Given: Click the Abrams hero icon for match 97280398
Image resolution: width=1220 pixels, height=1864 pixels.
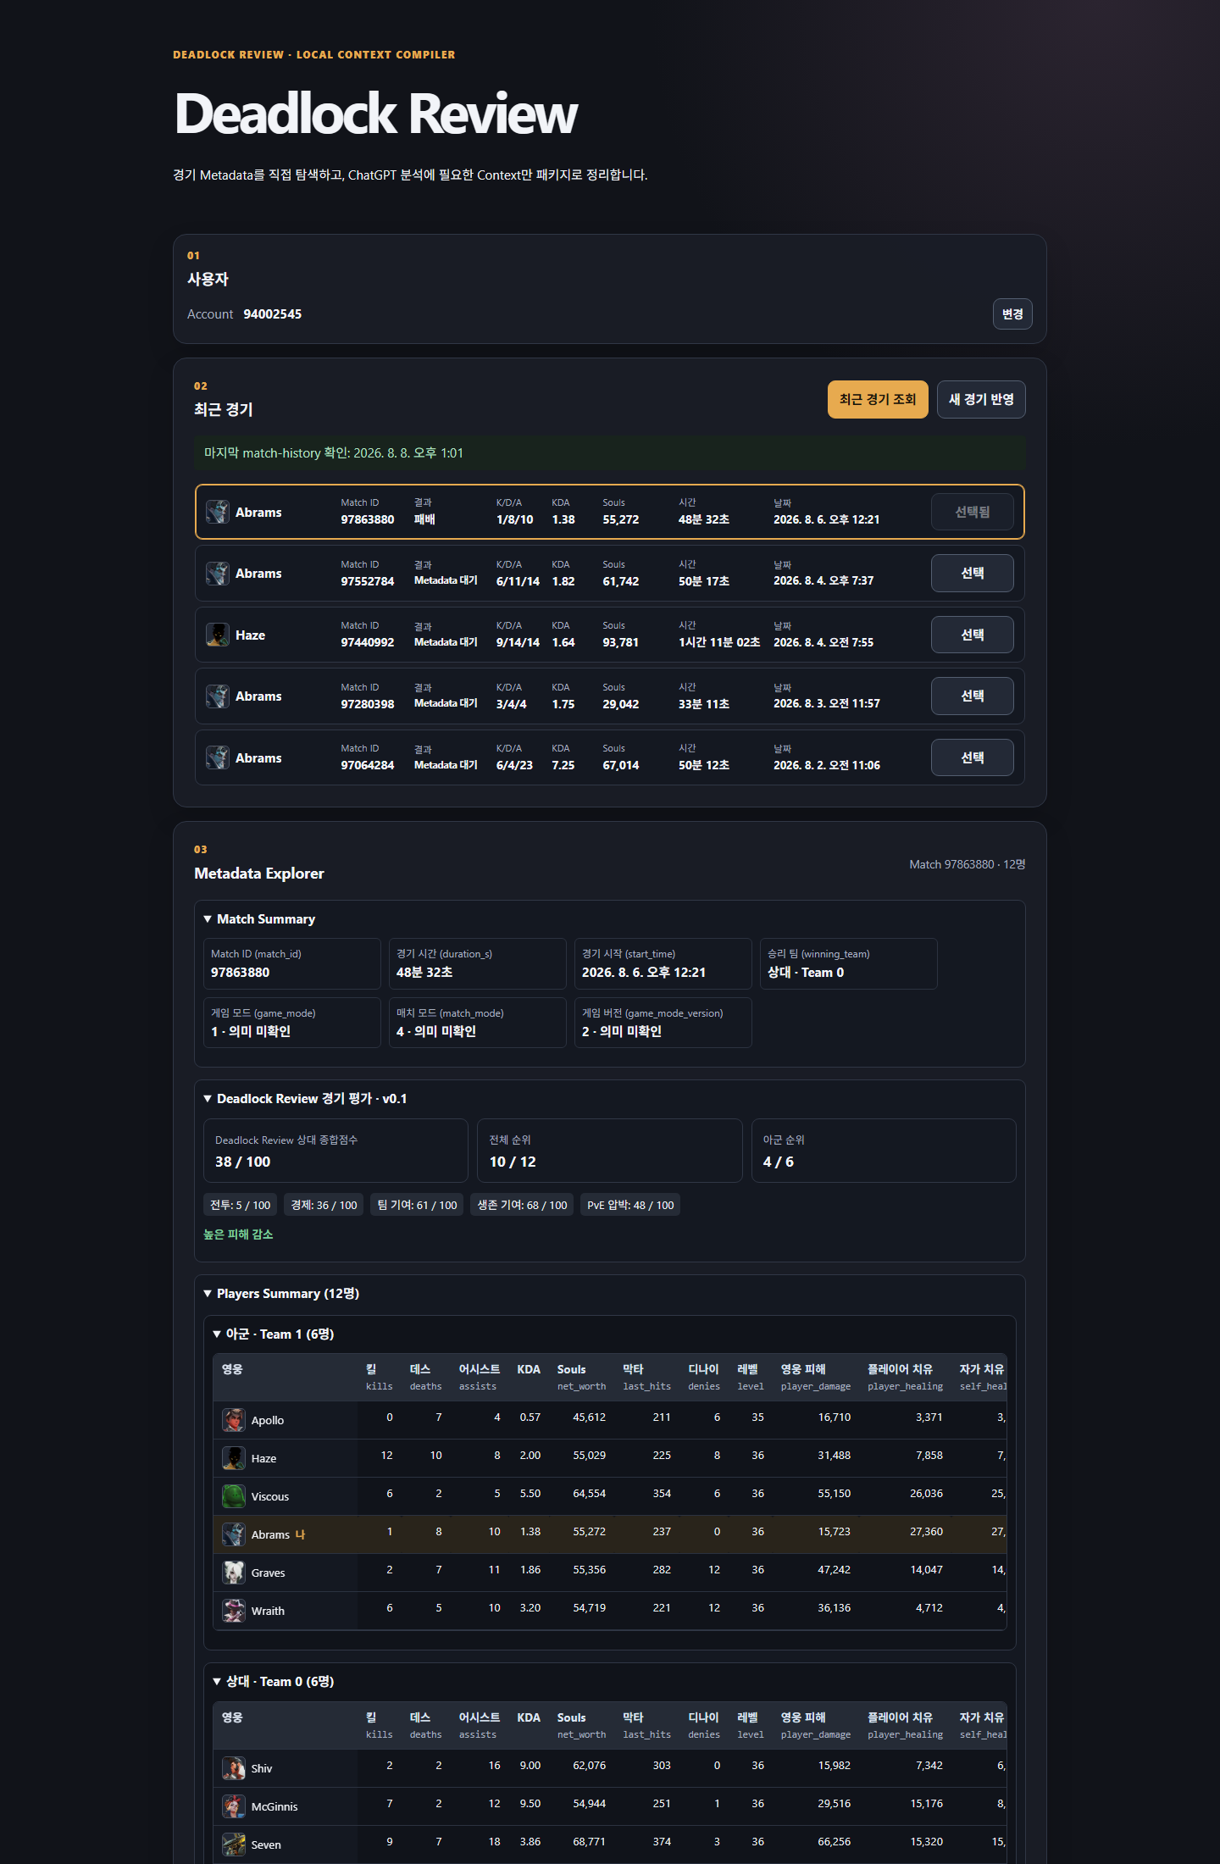Looking at the screenshot, I should pos(218,696).
